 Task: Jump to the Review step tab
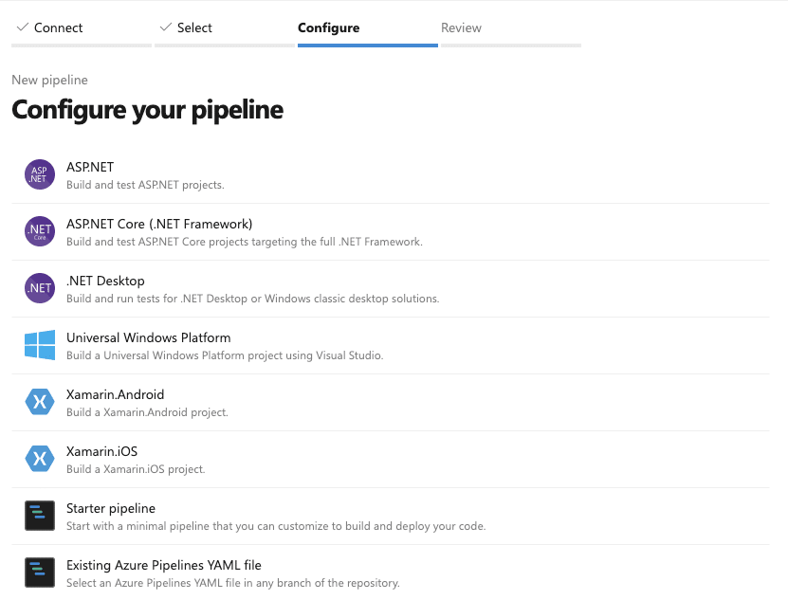click(x=461, y=28)
